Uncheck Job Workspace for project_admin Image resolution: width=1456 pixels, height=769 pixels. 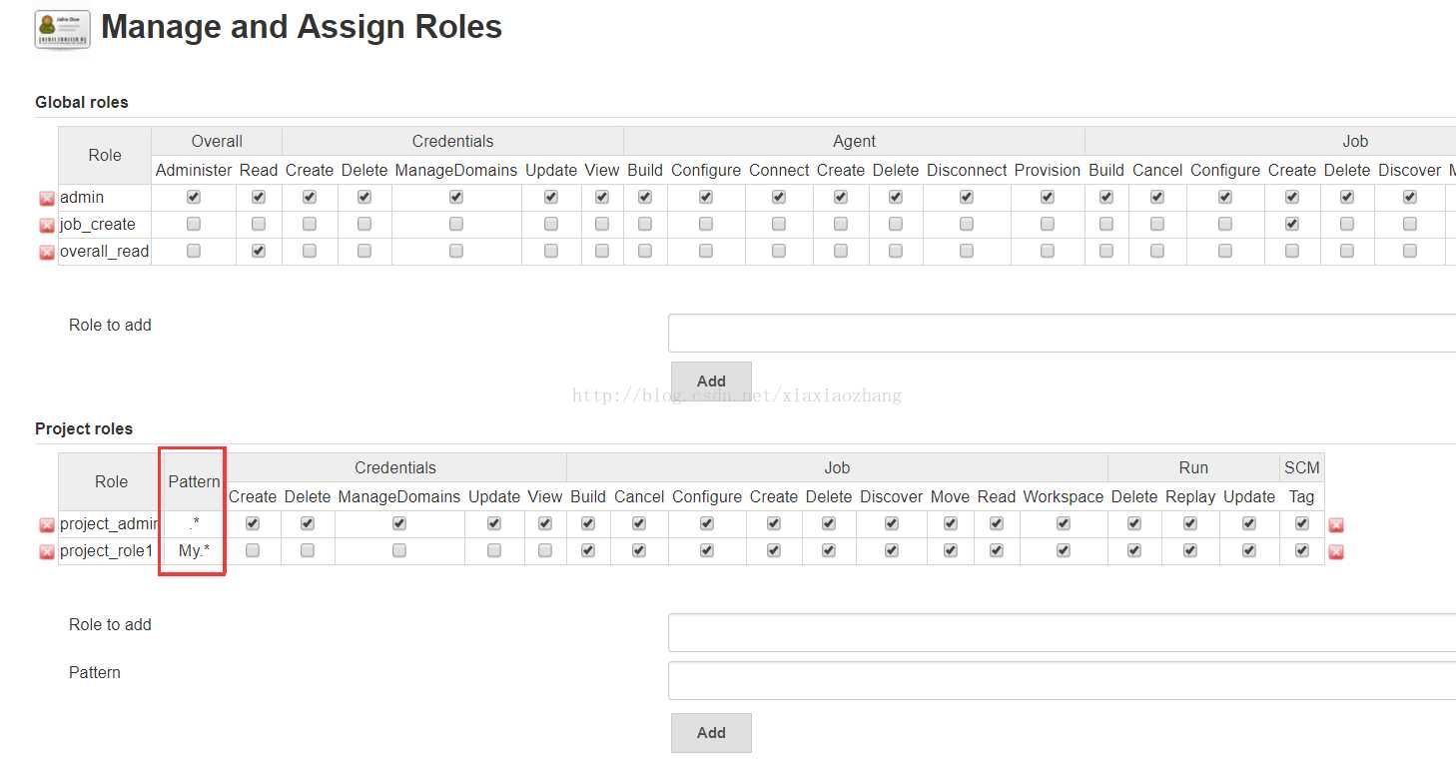(1064, 523)
